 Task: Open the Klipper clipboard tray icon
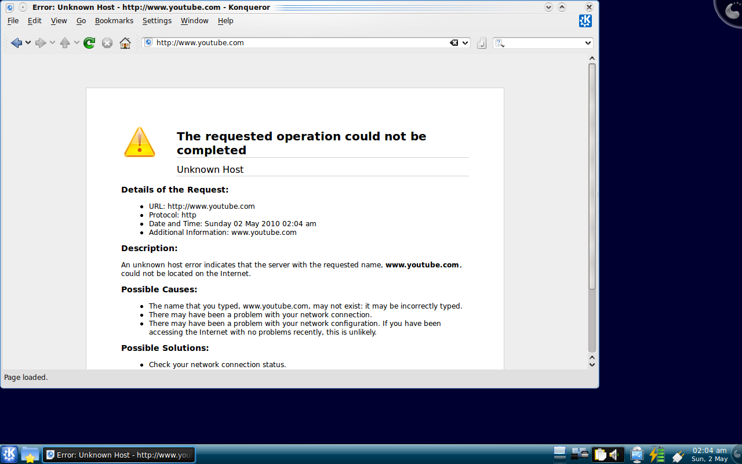[x=600, y=455]
